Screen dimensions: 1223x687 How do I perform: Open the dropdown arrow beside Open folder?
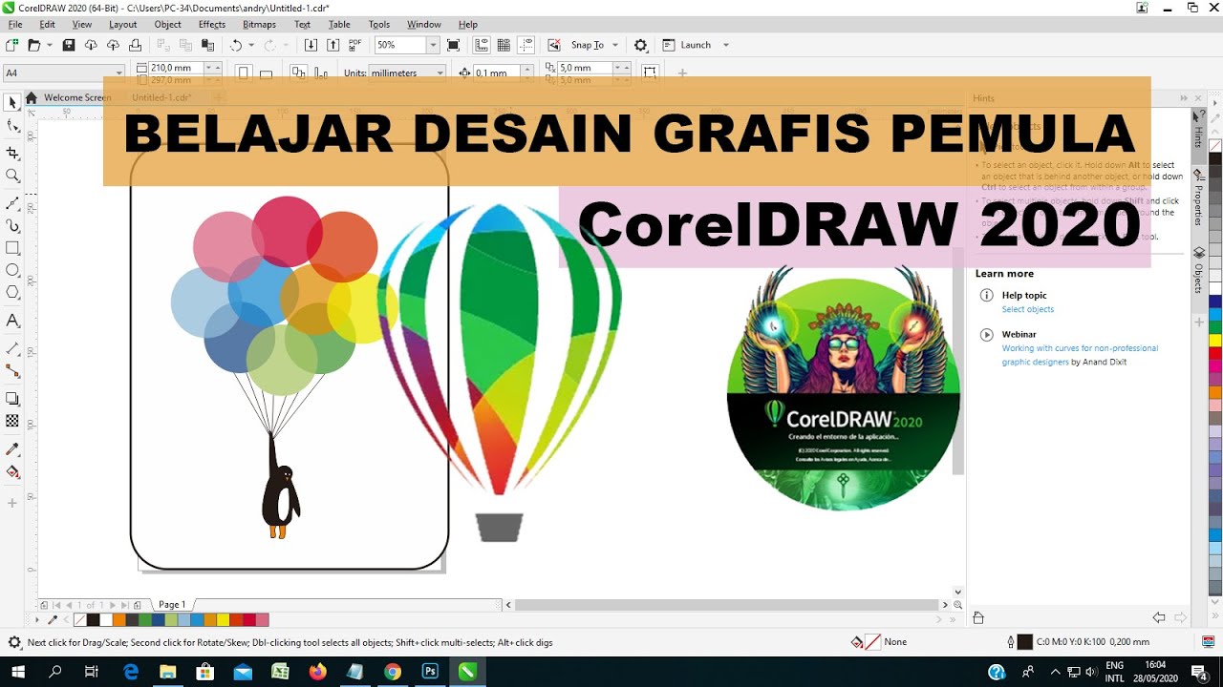pyautogui.click(x=49, y=45)
